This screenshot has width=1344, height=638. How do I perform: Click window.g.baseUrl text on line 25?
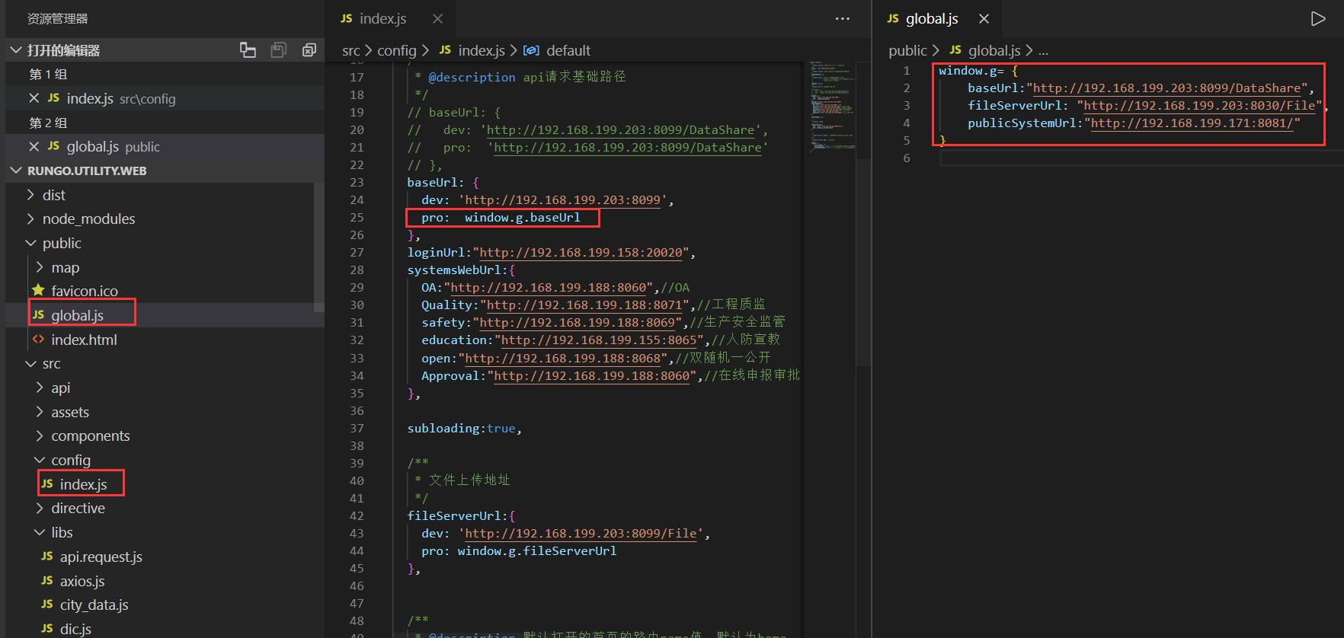point(523,218)
